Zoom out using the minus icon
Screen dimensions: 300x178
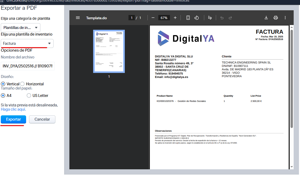pyautogui.click(x=153, y=18)
